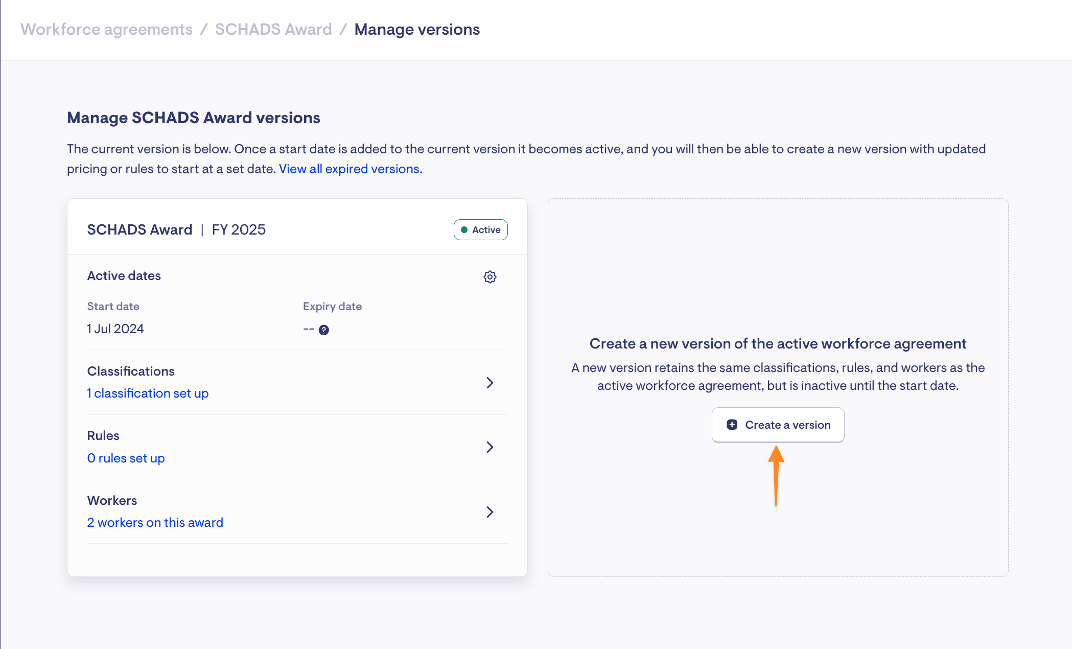Go to Workforce agreements breadcrumb
Screen dimensions: 1072x649
pyautogui.click(x=106, y=29)
